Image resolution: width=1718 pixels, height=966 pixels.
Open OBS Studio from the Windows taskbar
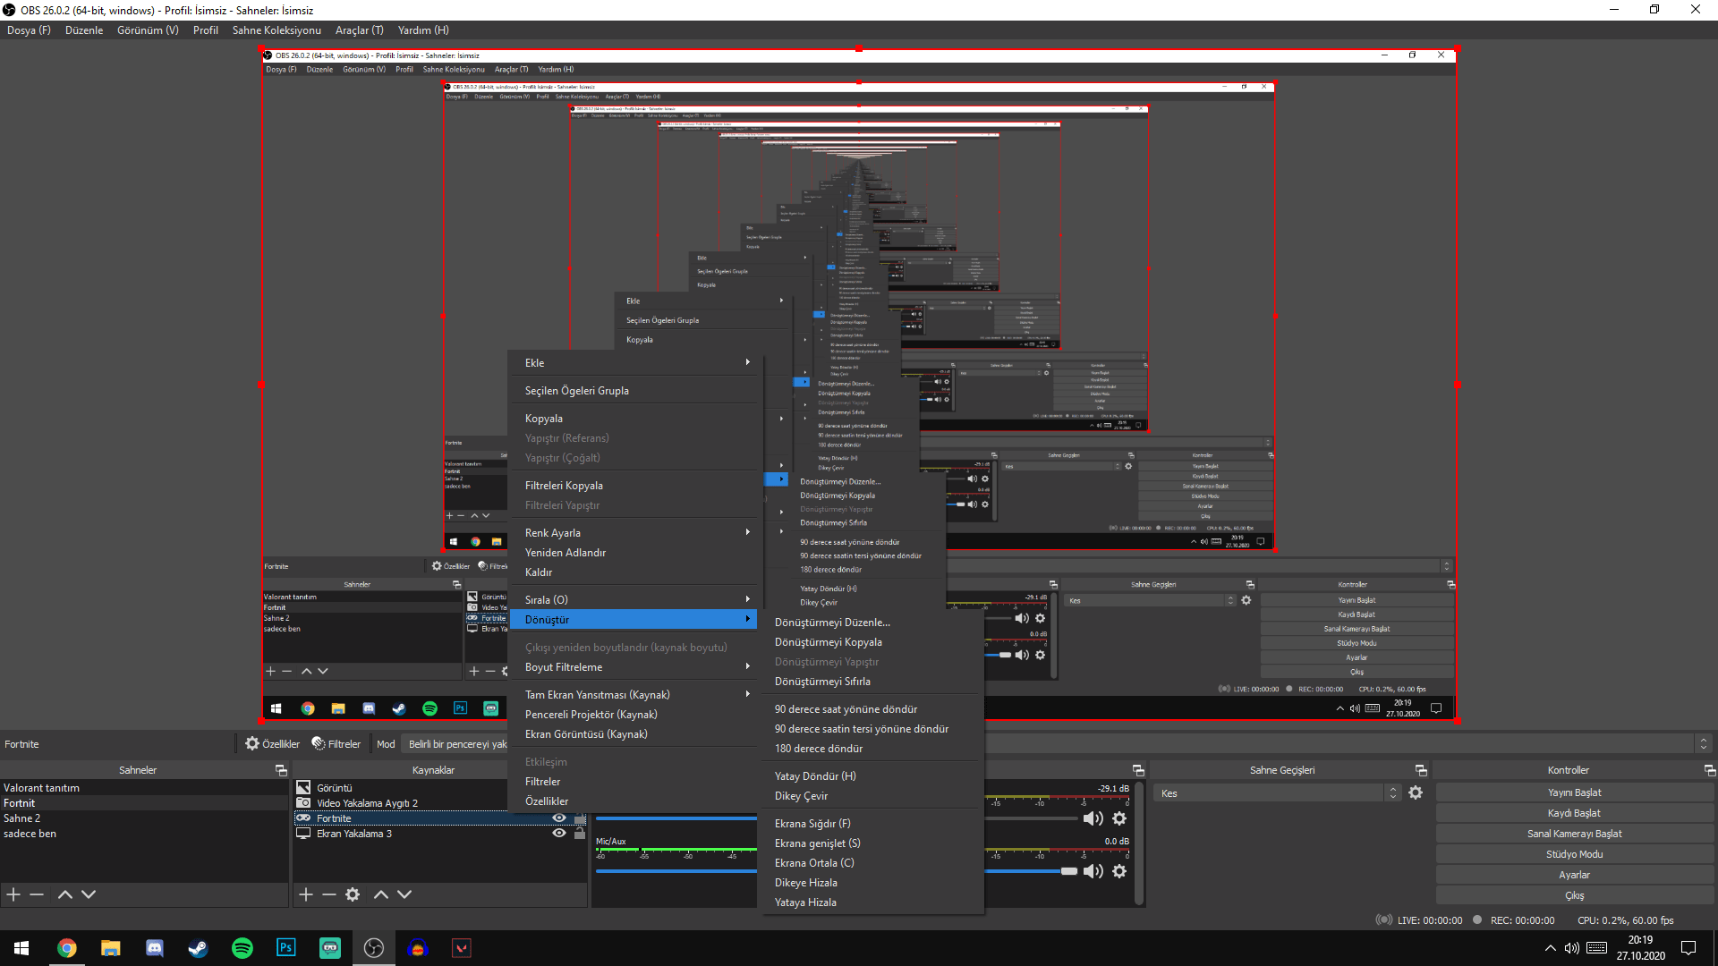tap(374, 948)
